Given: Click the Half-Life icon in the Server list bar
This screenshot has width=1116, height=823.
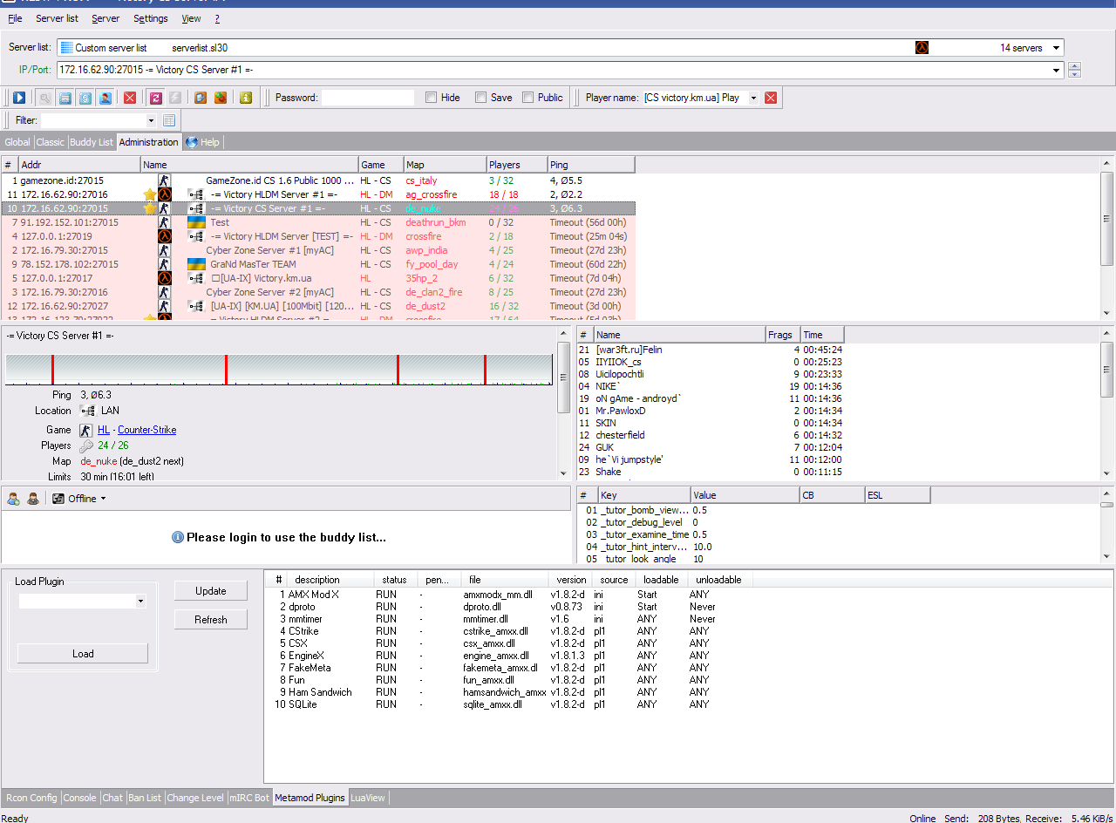Looking at the screenshot, I should pyautogui.click(x=922, y=48).
